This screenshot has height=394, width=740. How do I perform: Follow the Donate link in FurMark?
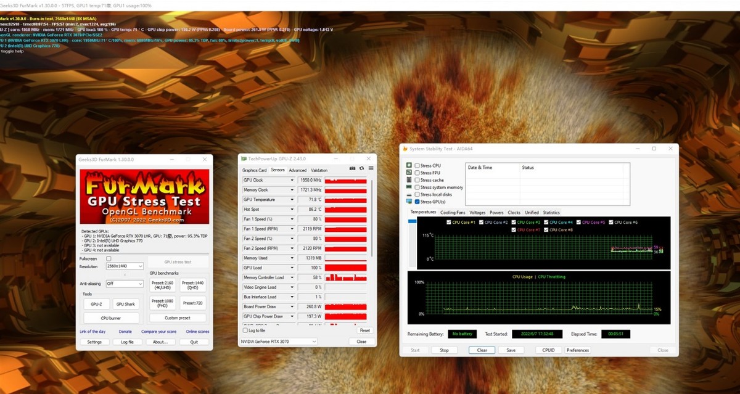(125, 332)
